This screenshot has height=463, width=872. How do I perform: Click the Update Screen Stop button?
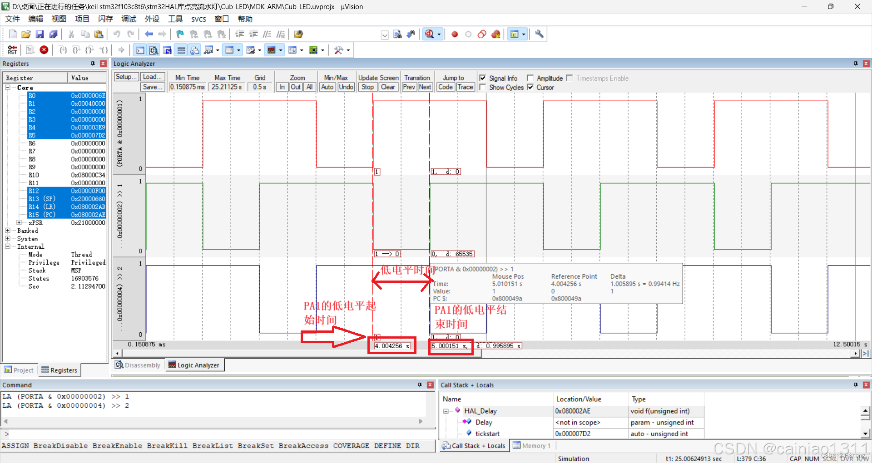368,87
